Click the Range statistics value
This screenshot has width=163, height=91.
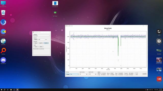coord(120,73)
